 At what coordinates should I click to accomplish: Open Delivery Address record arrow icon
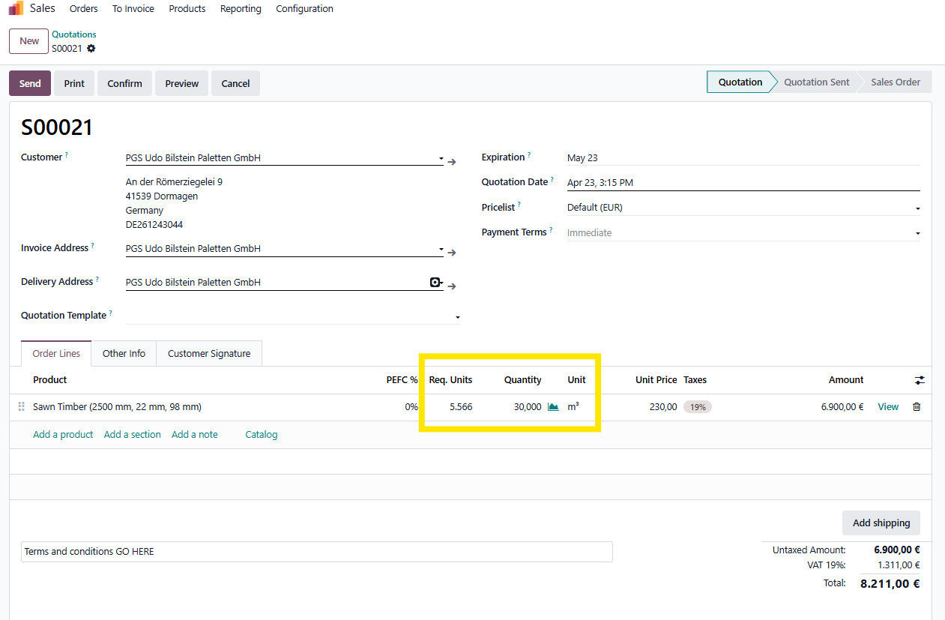coord(452,286)
